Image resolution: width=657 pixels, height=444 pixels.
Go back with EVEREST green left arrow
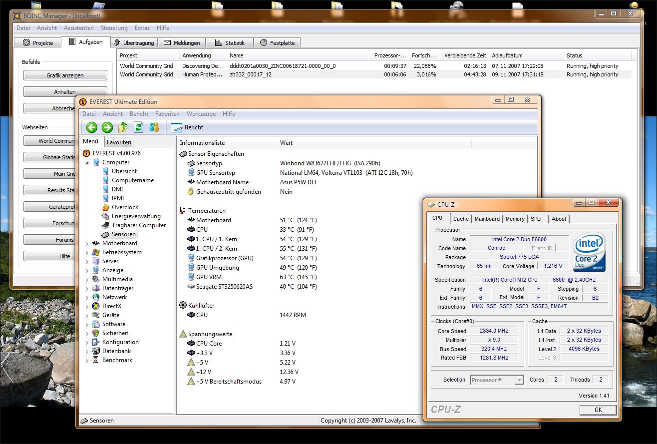[91, 127]
